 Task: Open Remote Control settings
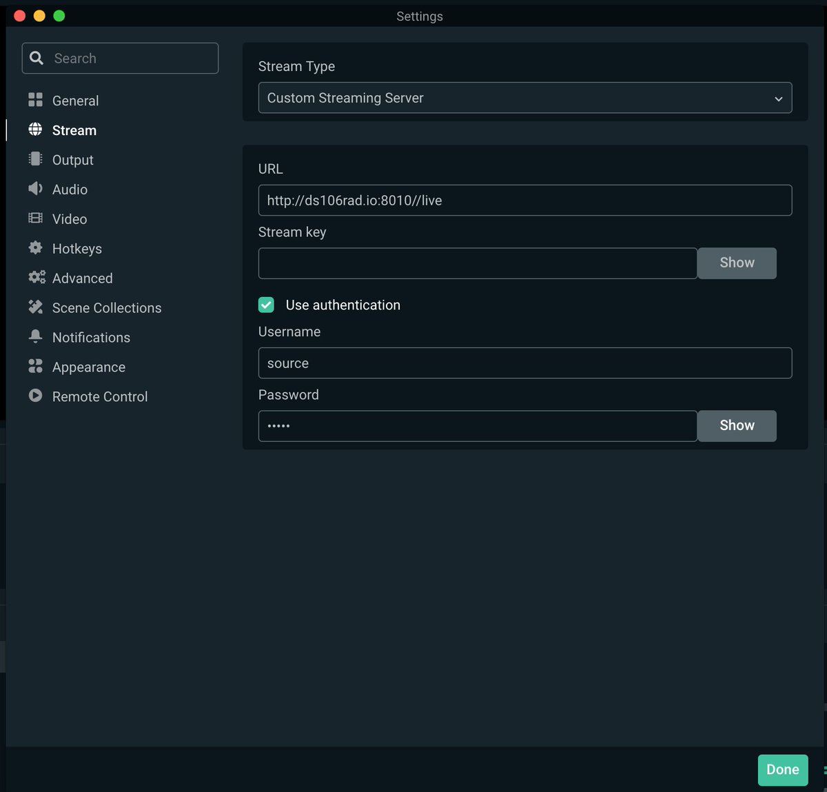coord(100,397)
